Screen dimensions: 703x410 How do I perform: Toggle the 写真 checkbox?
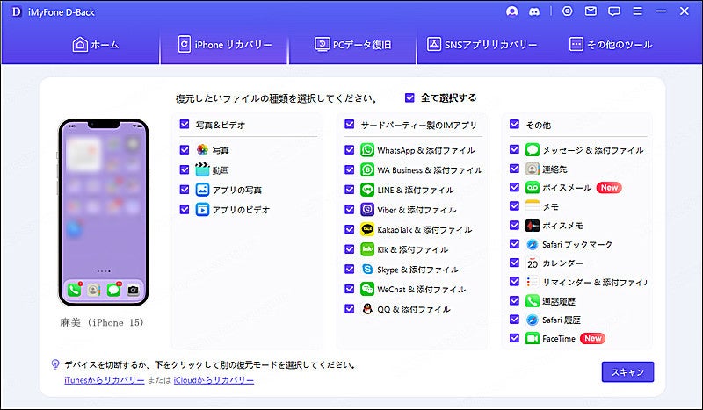click(x=185, y=149)
